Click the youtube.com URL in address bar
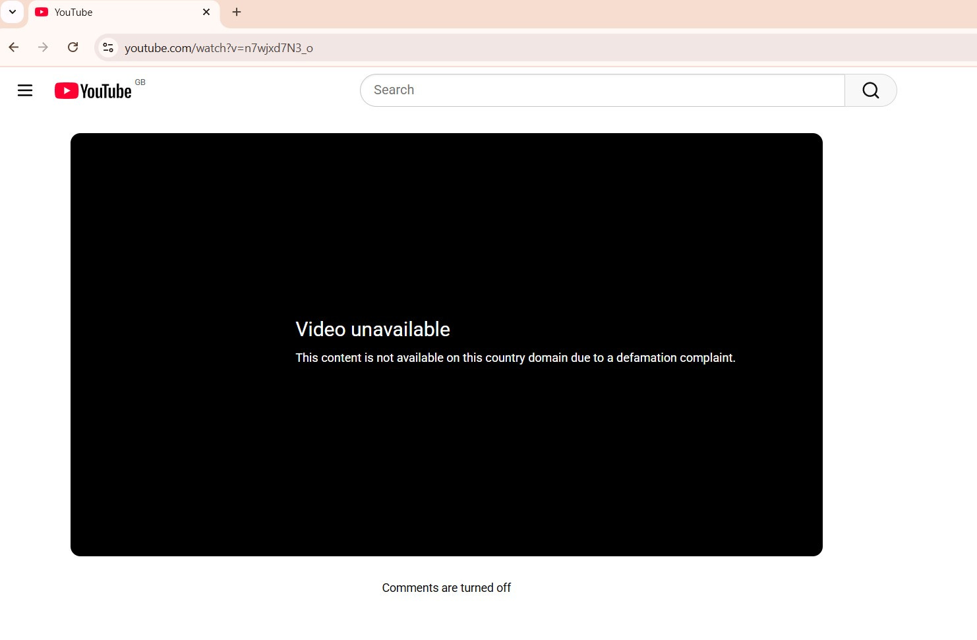The width and height of the screenshot is (977, 640). coord(219,48)
